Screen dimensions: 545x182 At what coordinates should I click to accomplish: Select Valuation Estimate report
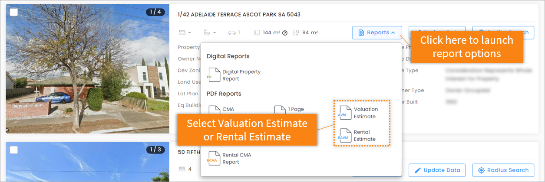(x=359, y=113)
